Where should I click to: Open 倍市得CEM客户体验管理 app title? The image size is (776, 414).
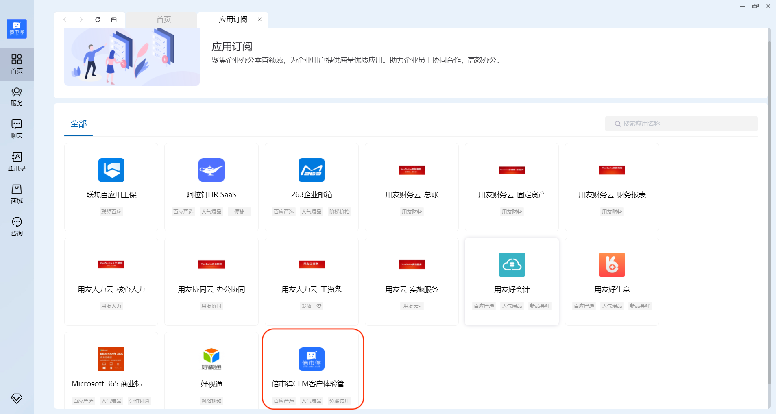coord(311,384)
